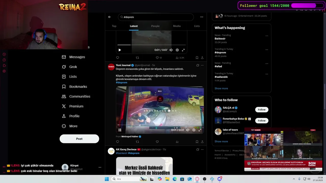Select the Latest search tab

[x=134, y=26]
